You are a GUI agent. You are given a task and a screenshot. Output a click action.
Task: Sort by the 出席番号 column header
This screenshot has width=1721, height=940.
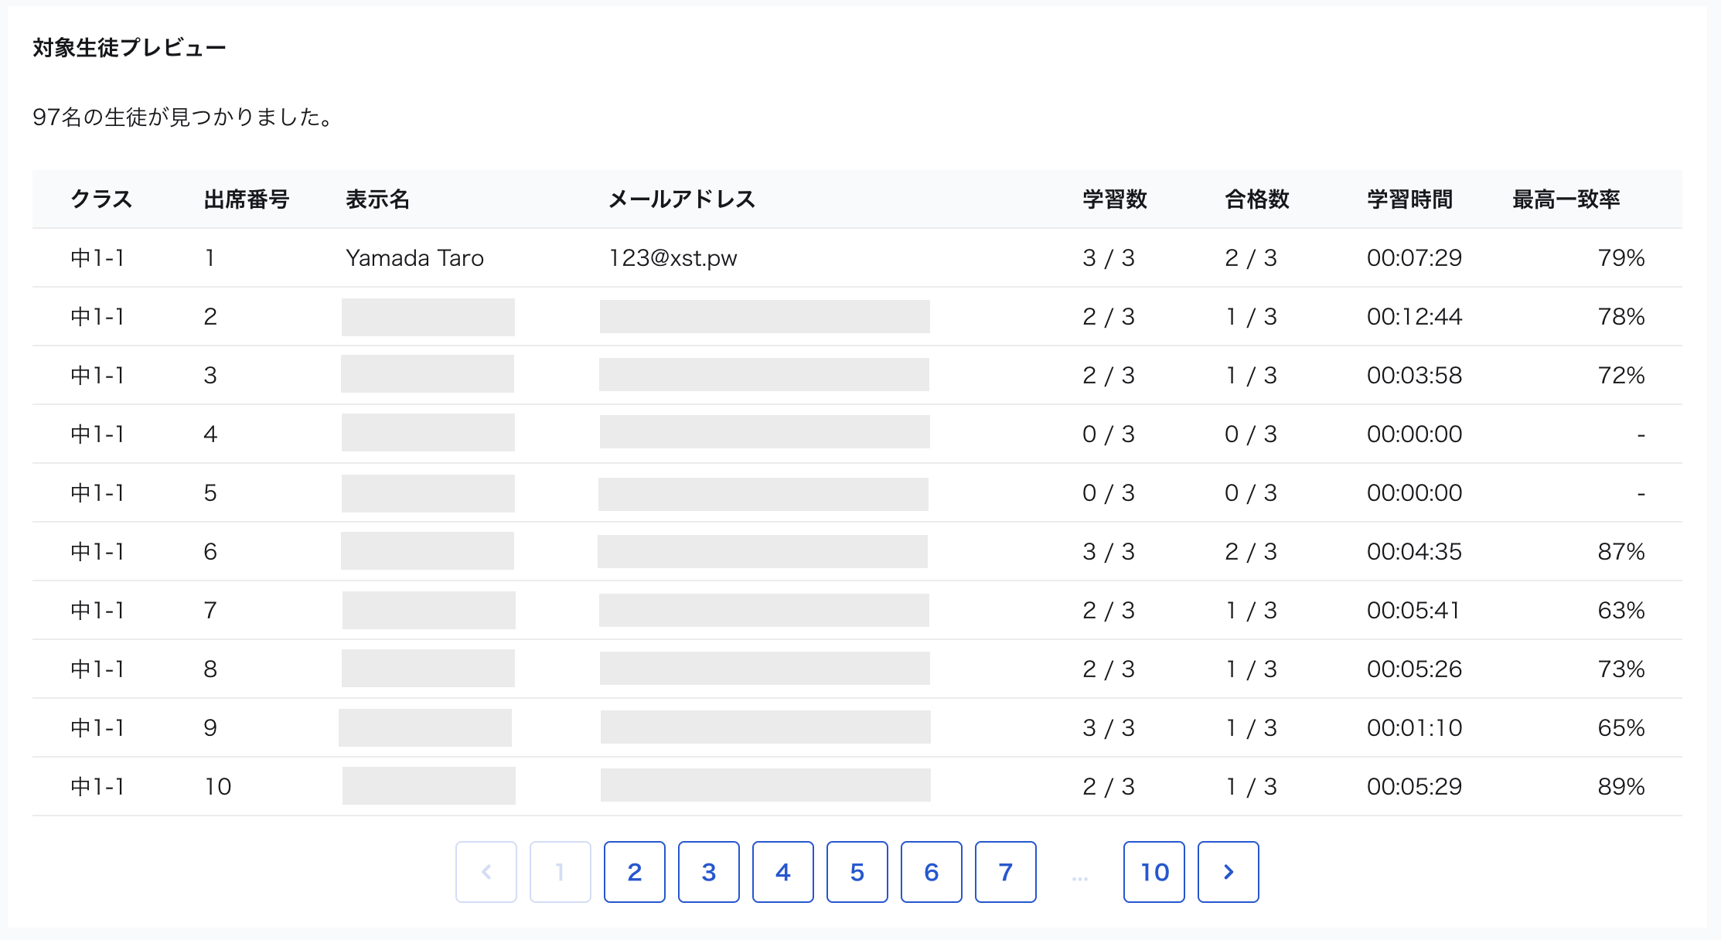tap(246, 199)
